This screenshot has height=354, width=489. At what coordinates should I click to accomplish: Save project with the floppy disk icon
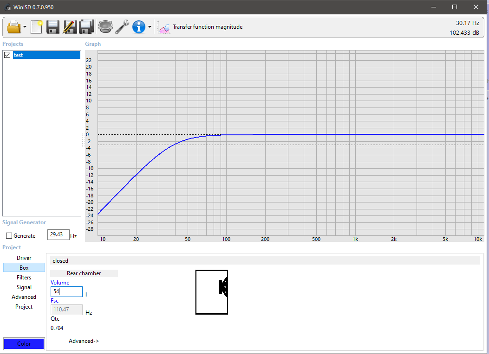[52, 27]
